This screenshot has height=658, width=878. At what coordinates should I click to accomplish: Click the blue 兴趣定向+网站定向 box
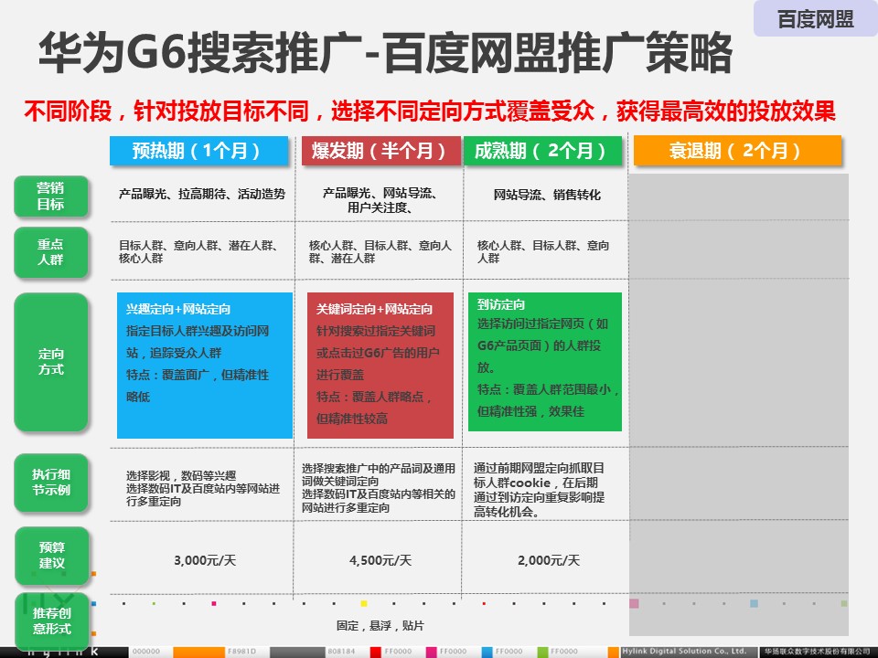pos(205,365)
